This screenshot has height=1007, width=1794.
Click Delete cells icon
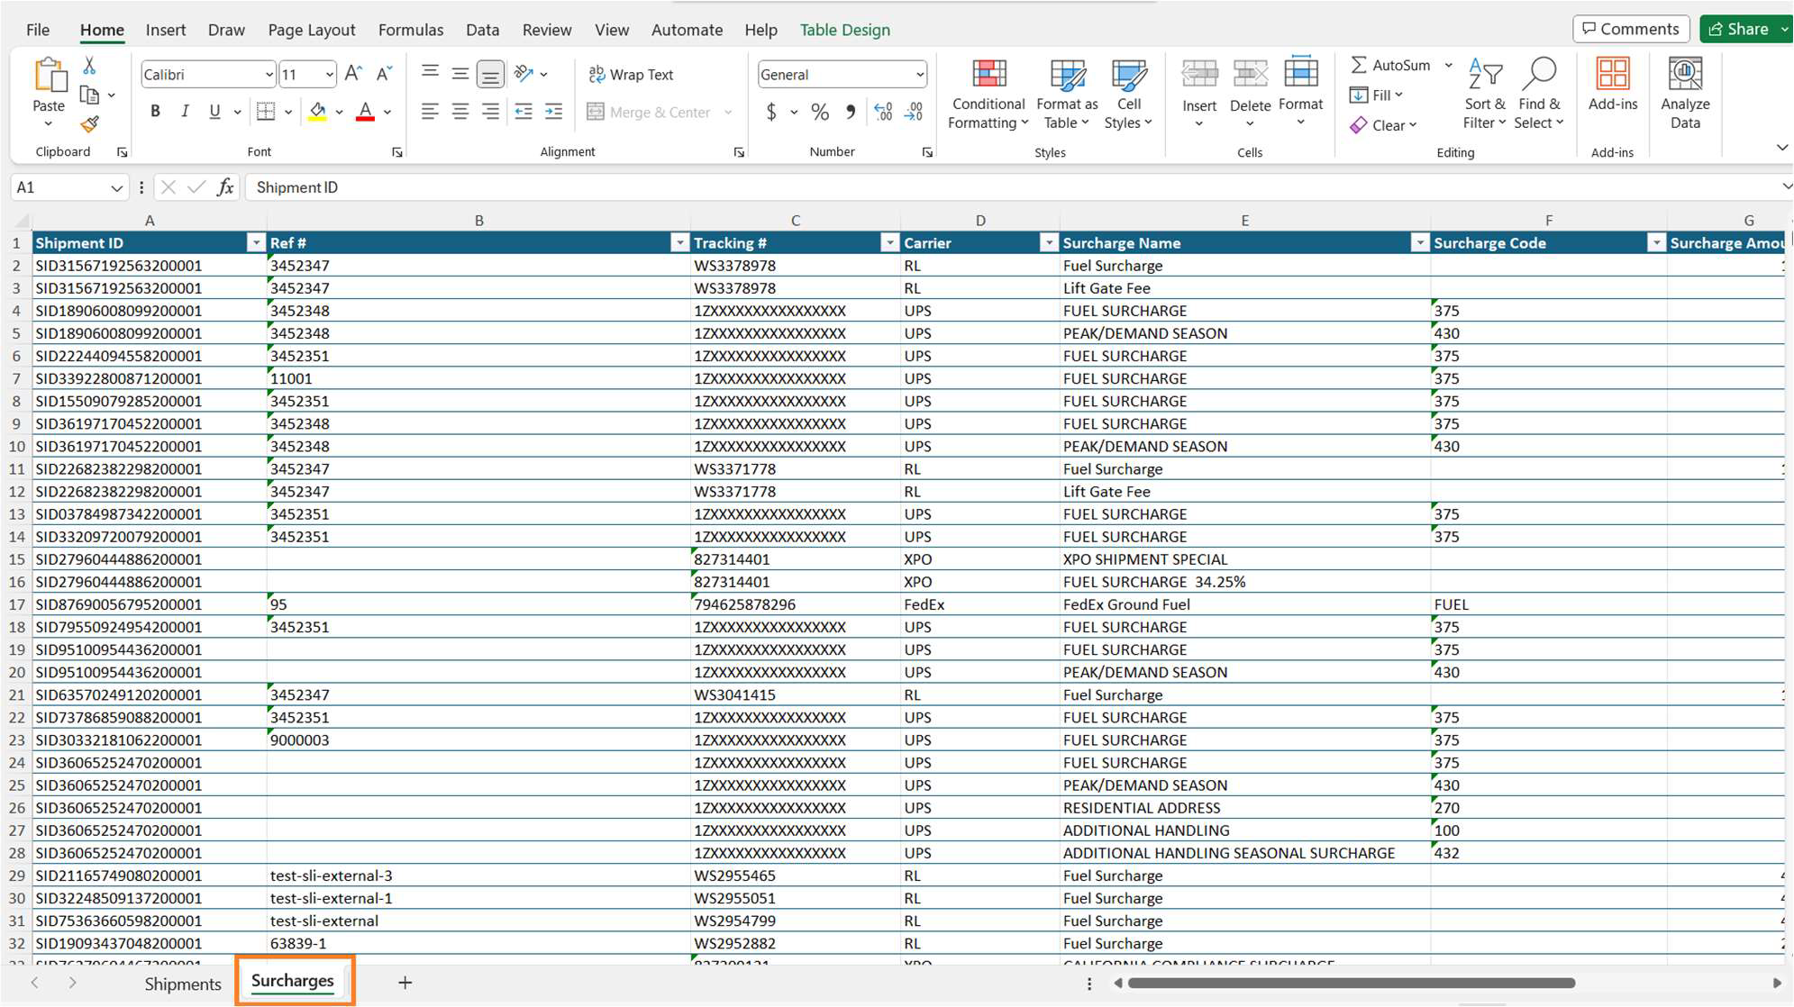point(1251,74)
